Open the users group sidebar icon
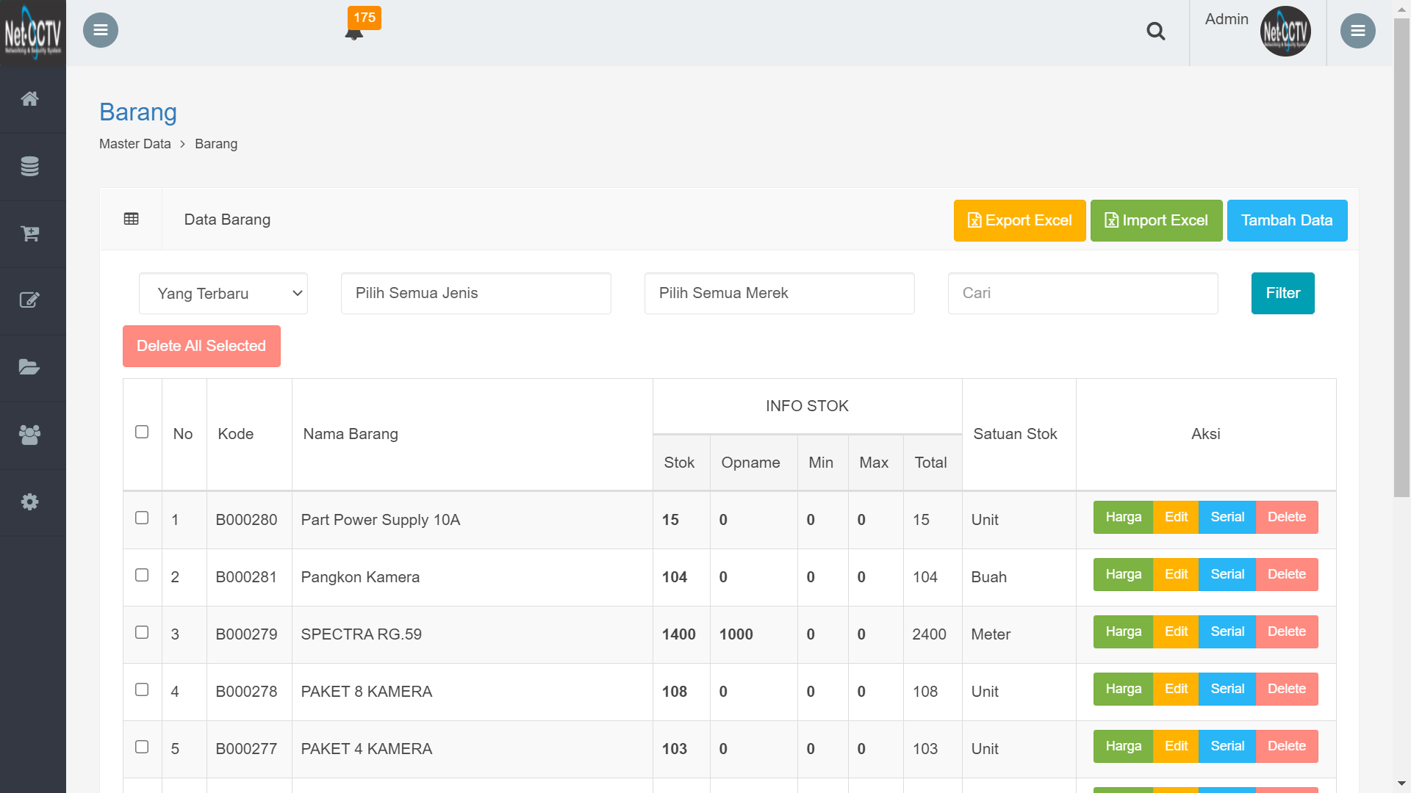 click(x=30, y=435)
